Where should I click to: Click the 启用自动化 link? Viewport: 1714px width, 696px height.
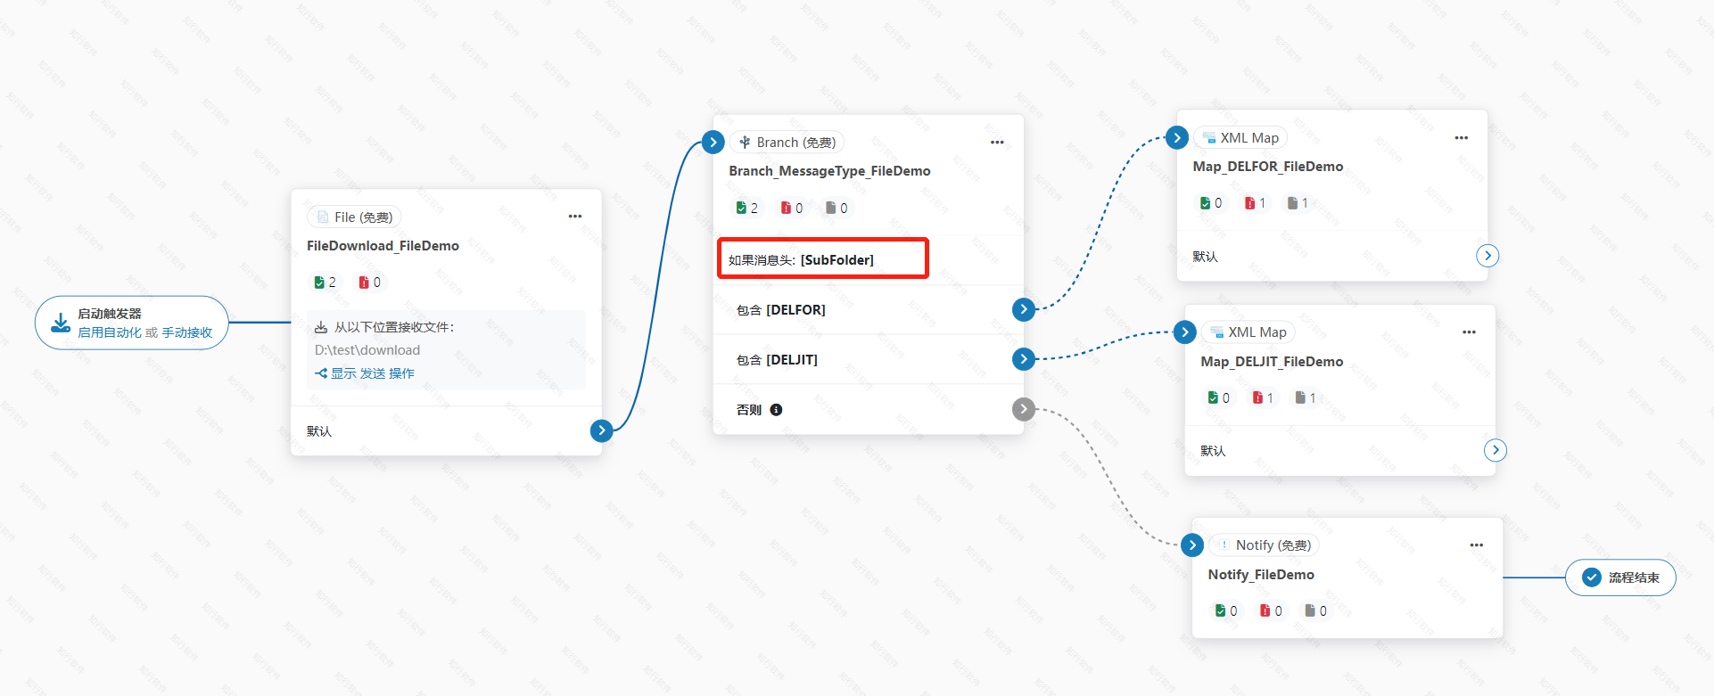109,332
